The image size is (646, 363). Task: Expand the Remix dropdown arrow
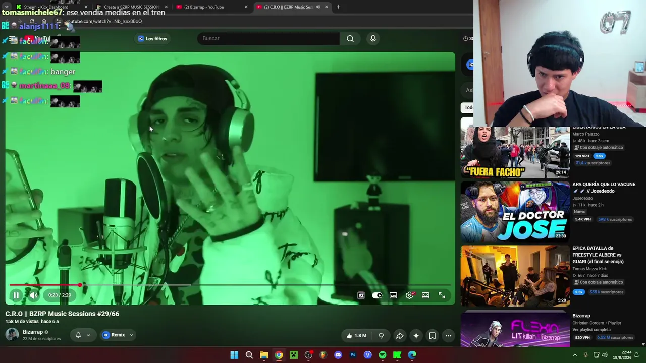[x=131, y=335]
